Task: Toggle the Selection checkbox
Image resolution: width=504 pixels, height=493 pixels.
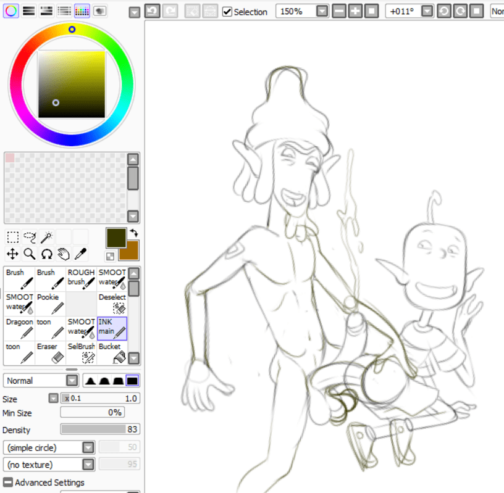Action: (x=227, y=12)
